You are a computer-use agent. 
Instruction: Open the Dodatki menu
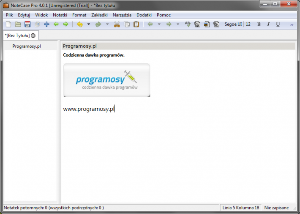pyautogui.click(x=144, y=15)
